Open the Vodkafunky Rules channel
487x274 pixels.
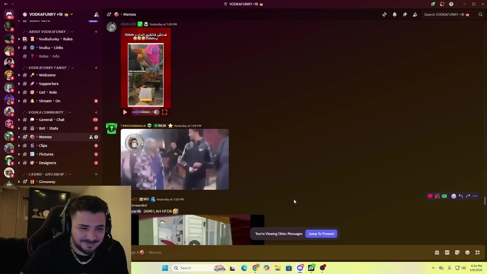coord(60,39)
